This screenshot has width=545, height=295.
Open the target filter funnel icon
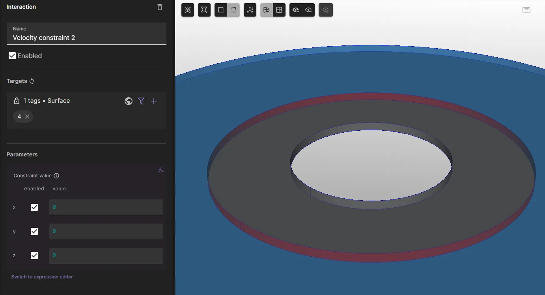click(x=141, y=101)
